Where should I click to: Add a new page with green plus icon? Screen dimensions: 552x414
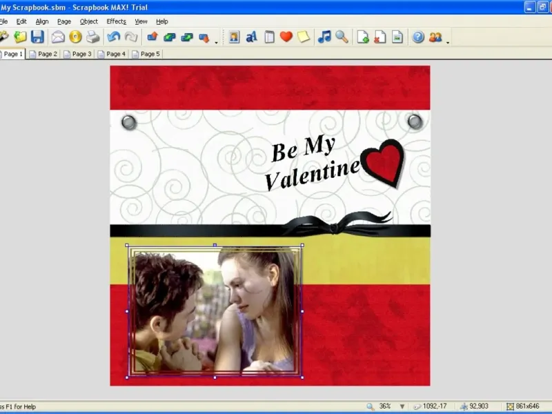tap(363, 37)
